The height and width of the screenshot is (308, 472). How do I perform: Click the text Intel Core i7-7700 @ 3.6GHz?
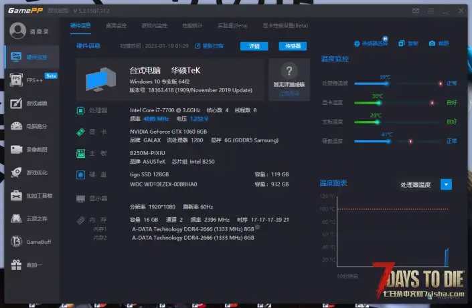[x=165, y=110]
